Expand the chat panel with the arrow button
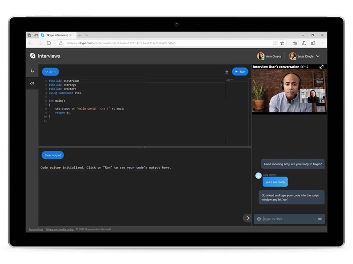 247,218
